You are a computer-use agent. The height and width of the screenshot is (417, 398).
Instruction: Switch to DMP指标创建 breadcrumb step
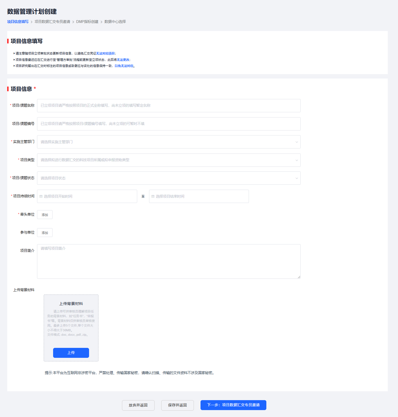click(x=87, y=22)
